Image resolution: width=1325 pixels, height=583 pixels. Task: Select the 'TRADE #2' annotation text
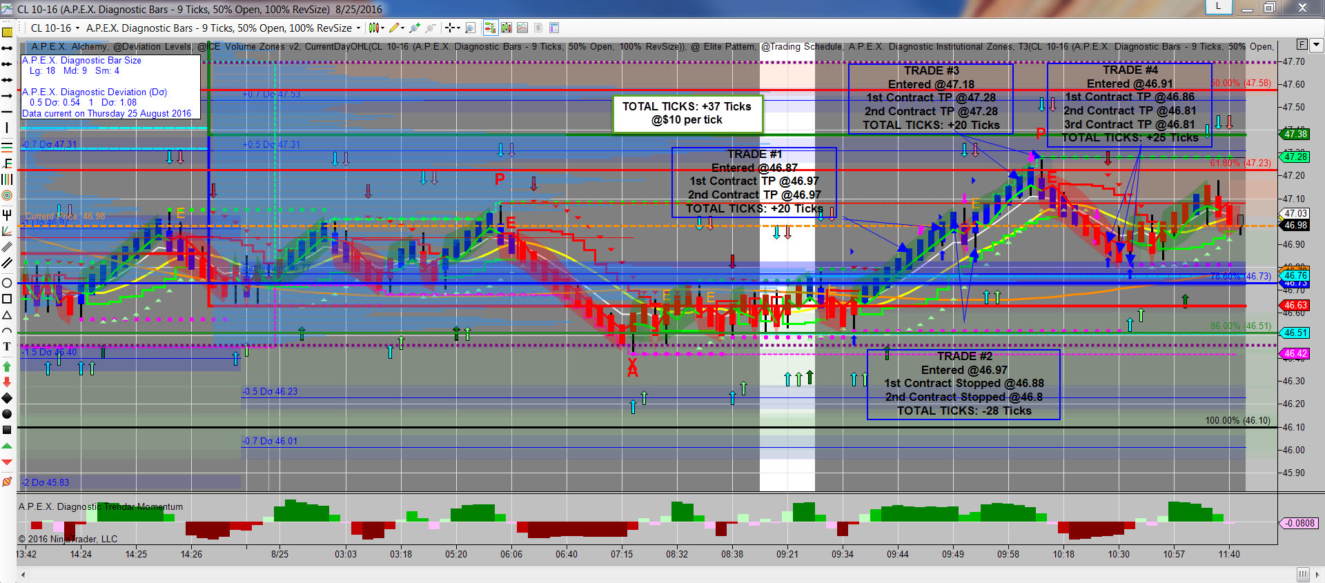(x=964, y=356)
